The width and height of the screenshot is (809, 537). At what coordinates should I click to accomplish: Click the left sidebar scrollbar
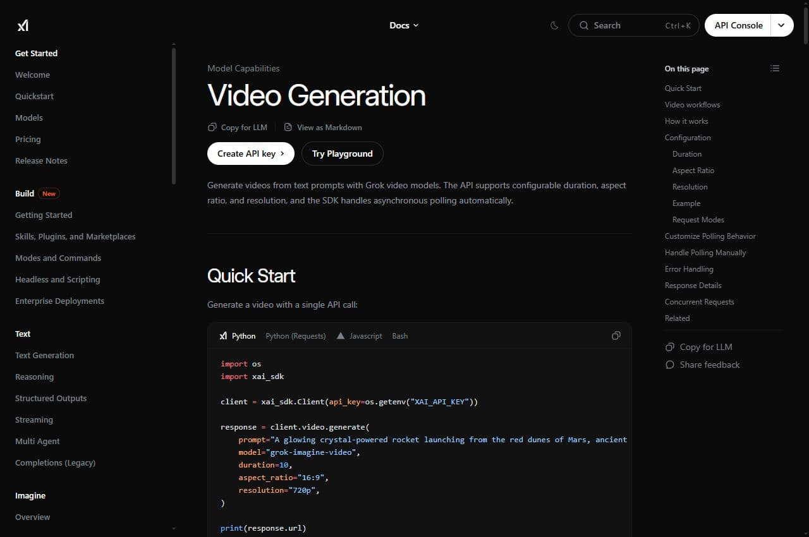(174, 116)
